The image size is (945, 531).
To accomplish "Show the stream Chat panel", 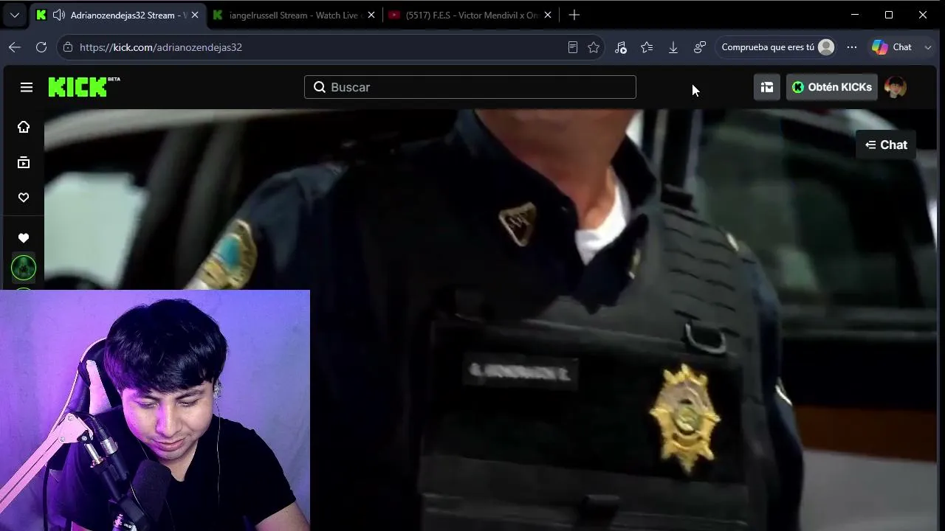I will pyautogui.click(x=886, y=145).
